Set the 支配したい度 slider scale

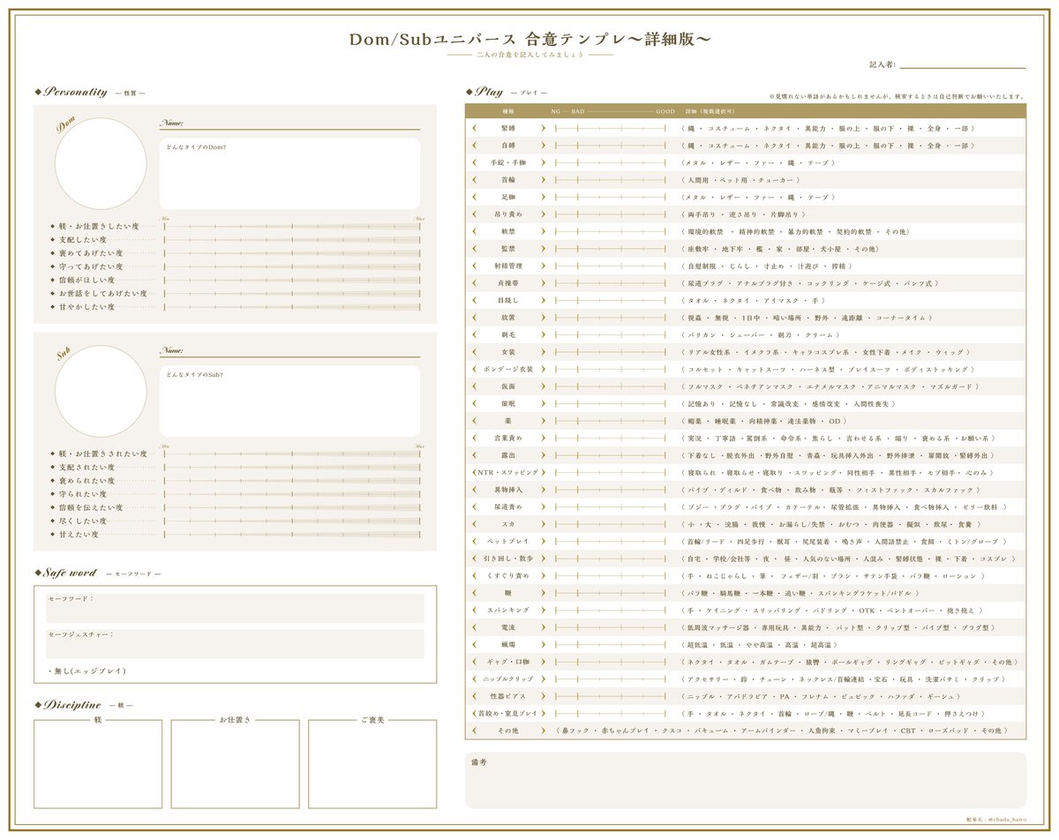(292, 240)
